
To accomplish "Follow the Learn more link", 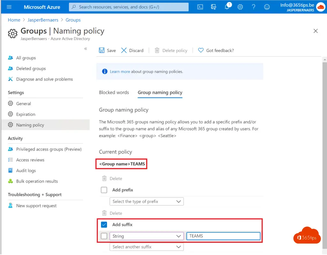I will (120, 71).
